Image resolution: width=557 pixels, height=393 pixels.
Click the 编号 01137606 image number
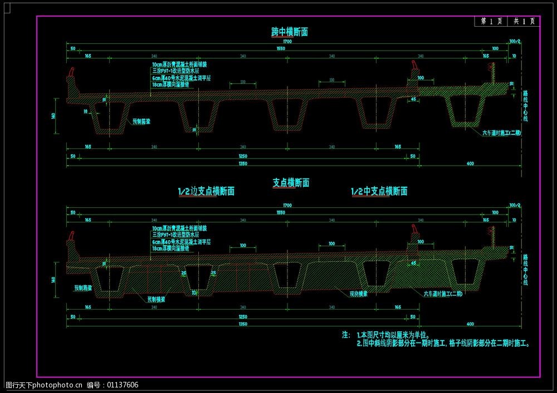pyautogui.click(x=113, y=385)
